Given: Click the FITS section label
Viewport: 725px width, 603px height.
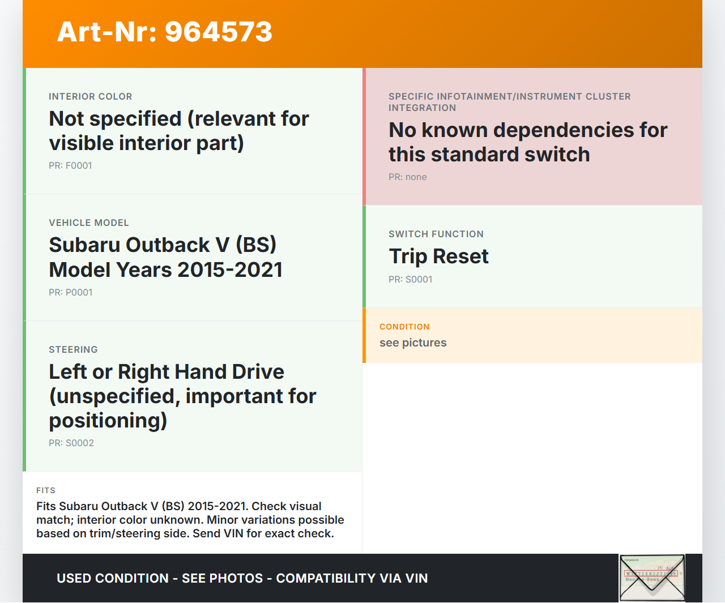Looking at the screenshot, I should [46, 490].
